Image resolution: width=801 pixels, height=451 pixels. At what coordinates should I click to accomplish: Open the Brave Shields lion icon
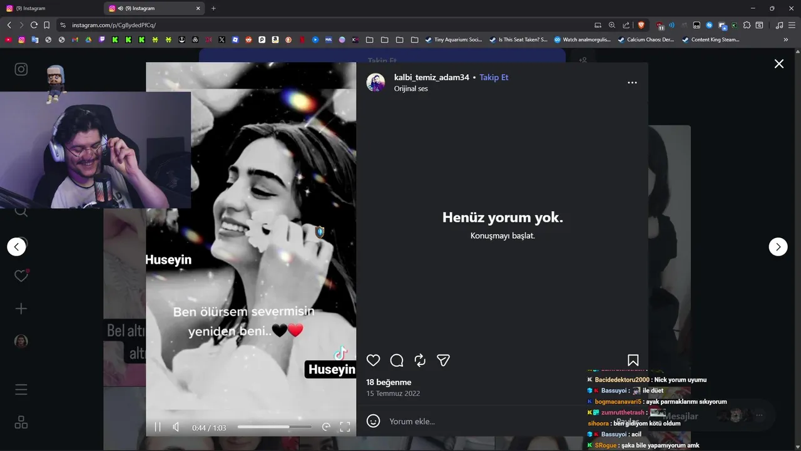point(641,25)
